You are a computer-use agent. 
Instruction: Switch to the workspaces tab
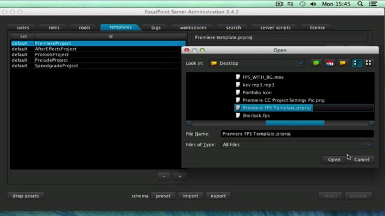193,28
